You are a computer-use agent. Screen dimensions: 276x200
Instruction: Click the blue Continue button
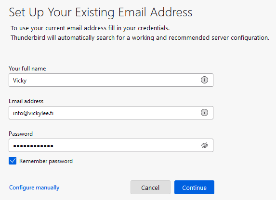(x=194, y=188)
